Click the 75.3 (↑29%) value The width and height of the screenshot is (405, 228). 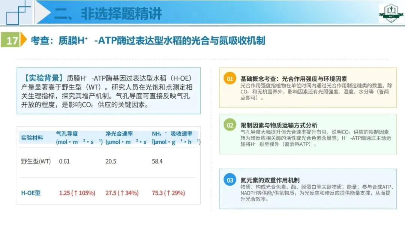tap(168, 193)
